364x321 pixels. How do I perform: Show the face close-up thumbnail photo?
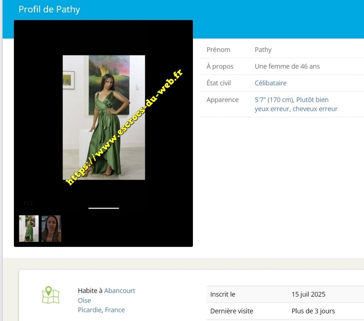pos(51,228)
